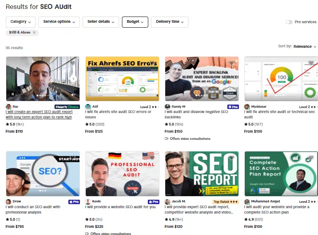Open the Fix Ahrefs SEO Errors thumbnail
318x235 pixels.
pyautogui.click(x=122, y=79)
